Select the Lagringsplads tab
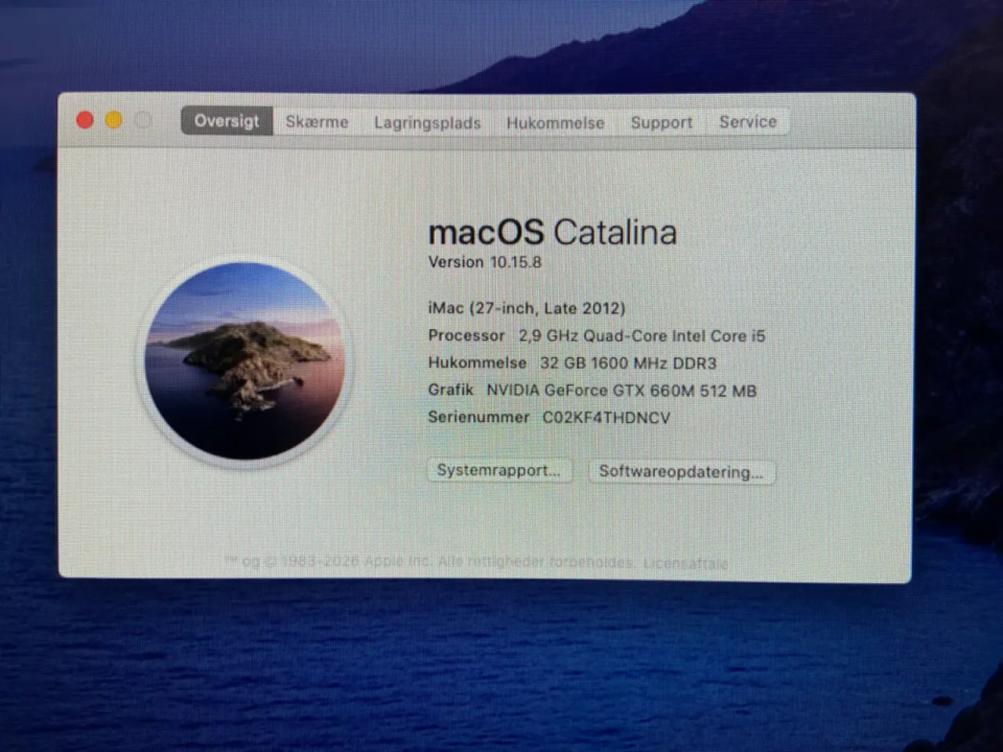The image size is (1003, 752). tap(427, 123)
